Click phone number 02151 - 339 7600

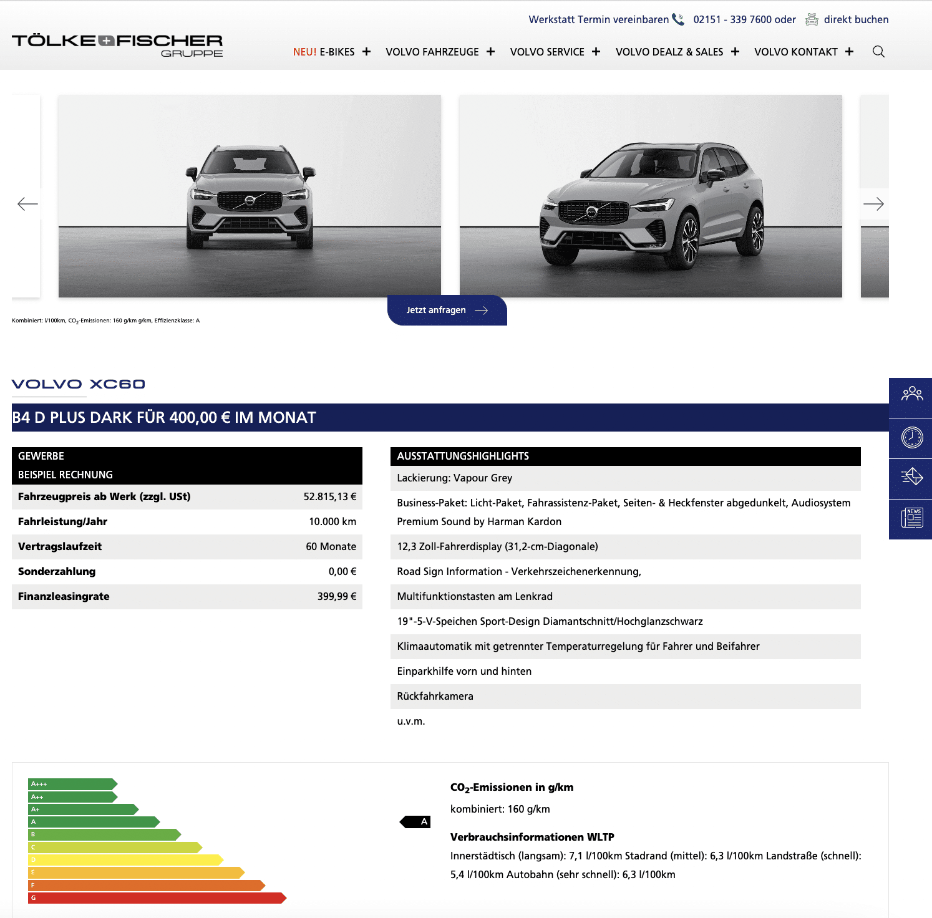[x=732, y=19]
